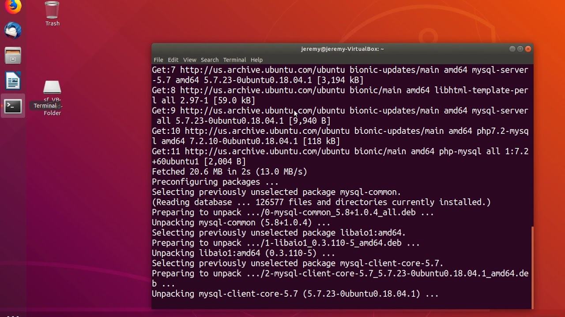The height and width of the screenshot is (317, 565).
Task: Open Firefox from the dock
Action: (x=13, y=6)
